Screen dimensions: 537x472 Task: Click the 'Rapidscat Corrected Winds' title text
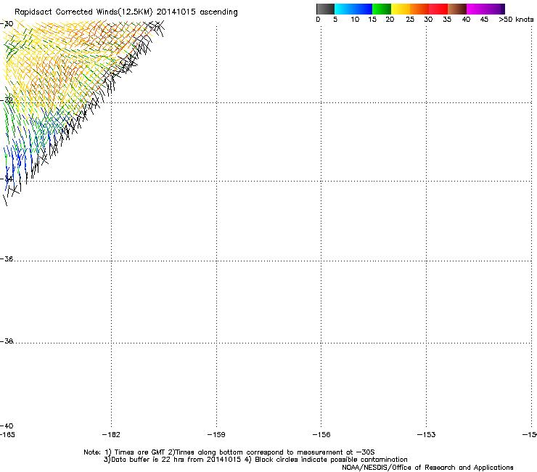coord(66,12)
